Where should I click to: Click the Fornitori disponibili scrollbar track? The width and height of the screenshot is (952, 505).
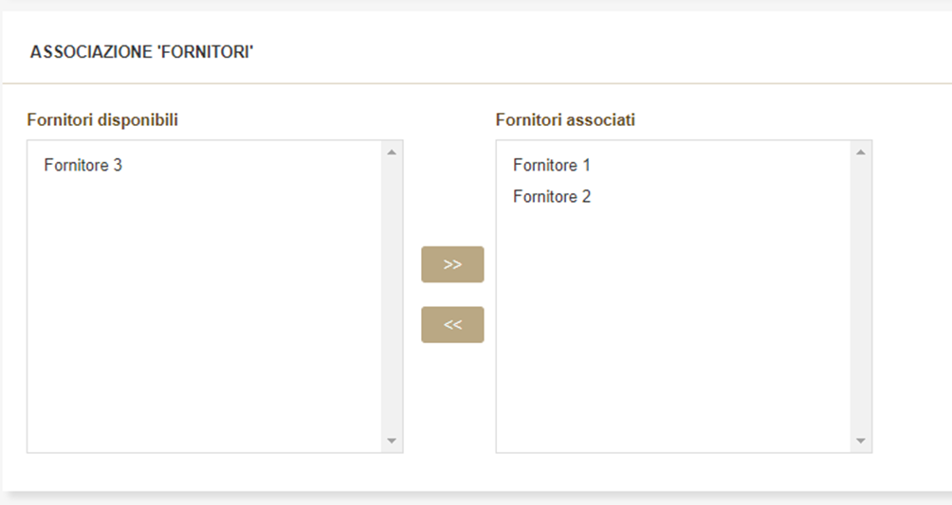392,296
